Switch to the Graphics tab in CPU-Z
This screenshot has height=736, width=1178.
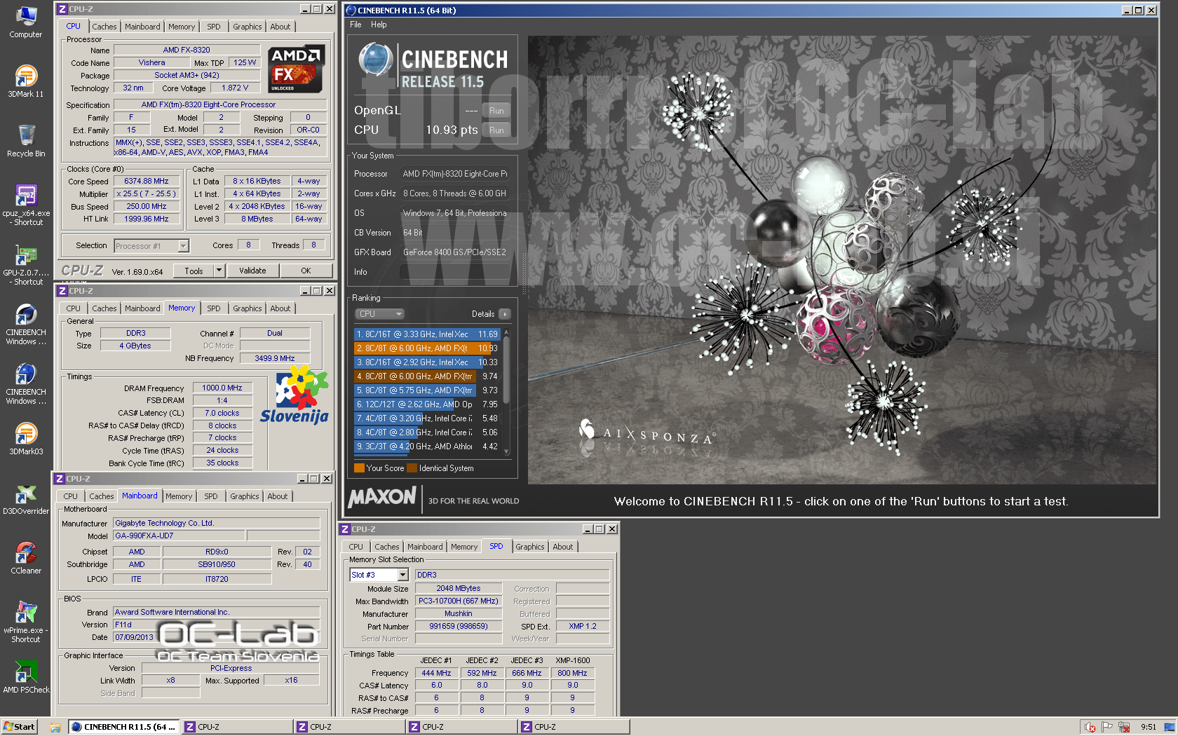point(247,26)
